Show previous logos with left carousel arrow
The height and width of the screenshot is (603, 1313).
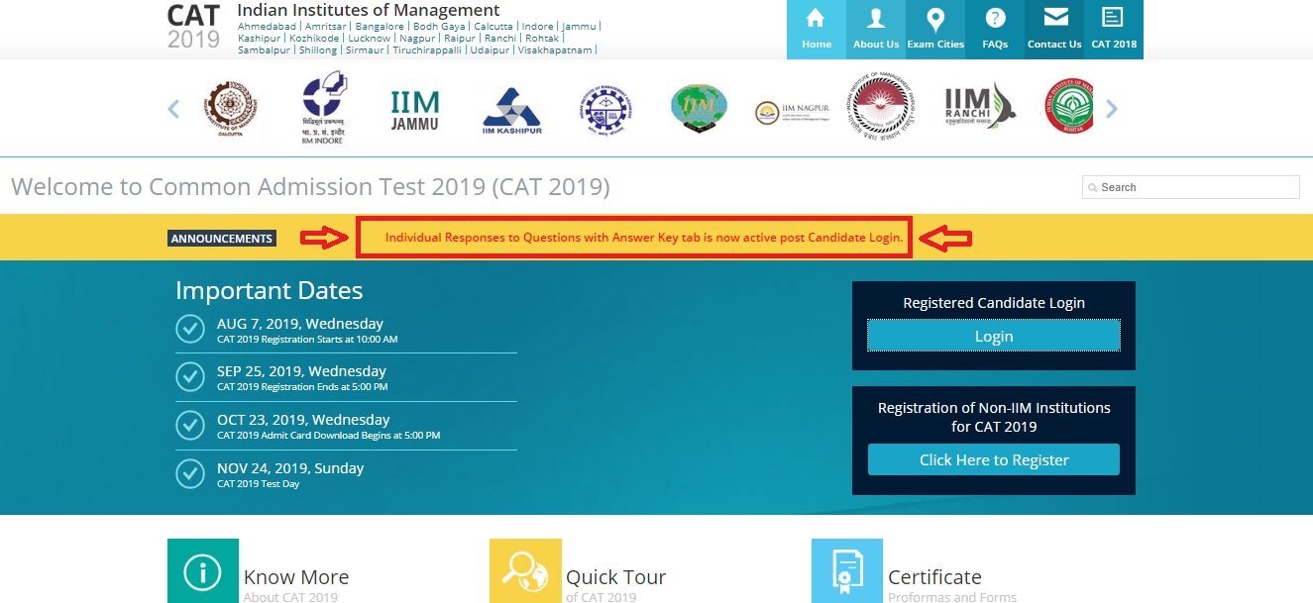click(174, 109)
